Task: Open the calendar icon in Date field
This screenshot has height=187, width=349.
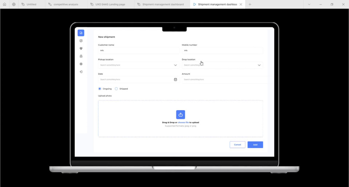Action: tap(176, 79)
